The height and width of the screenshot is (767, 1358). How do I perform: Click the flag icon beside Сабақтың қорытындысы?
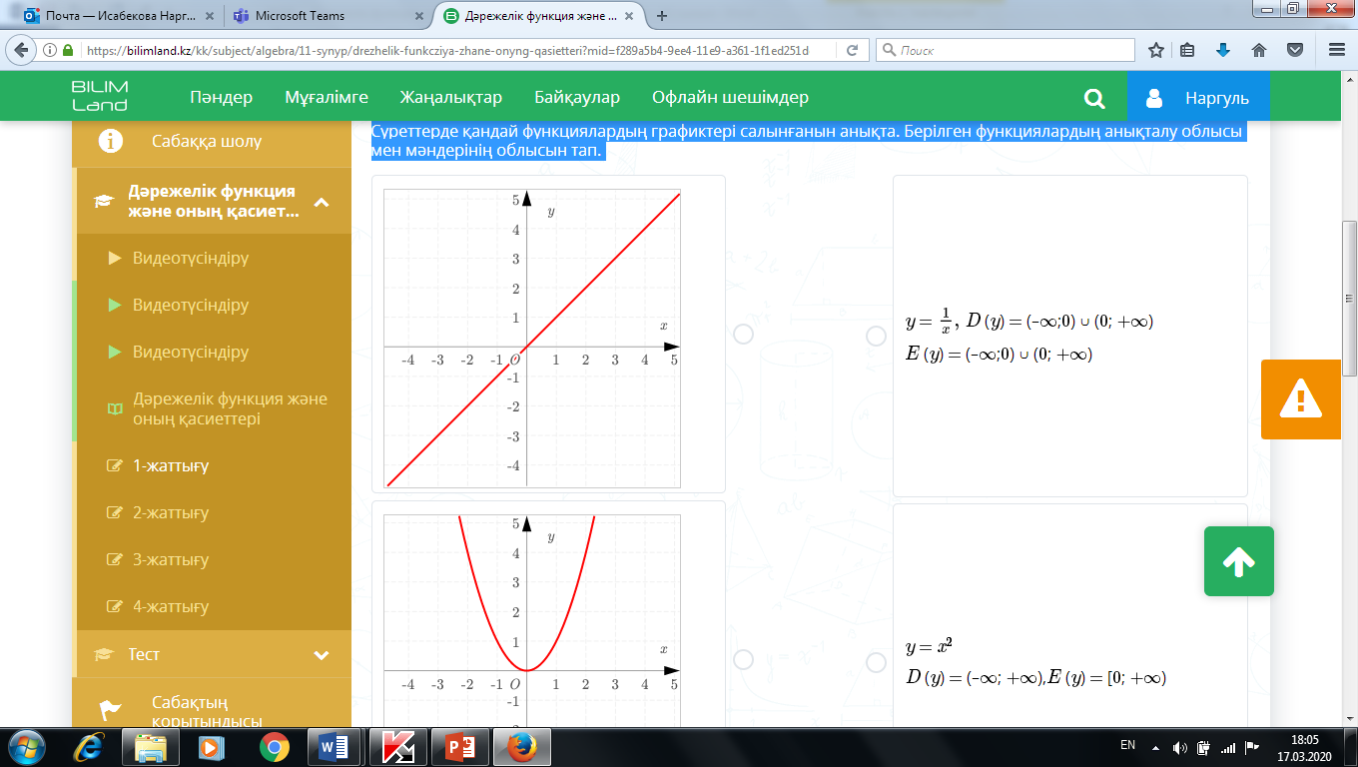point(110,710)
